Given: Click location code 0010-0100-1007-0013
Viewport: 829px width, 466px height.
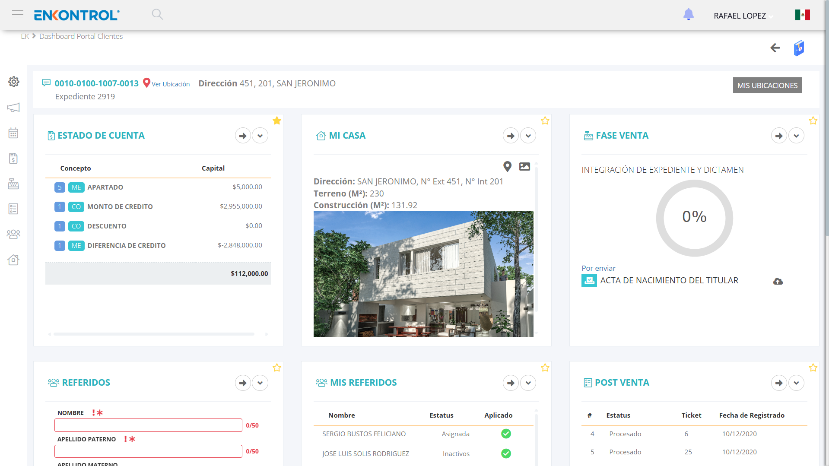Looking at the screenshot, I should pyautogui.click(x=96, y=83).
